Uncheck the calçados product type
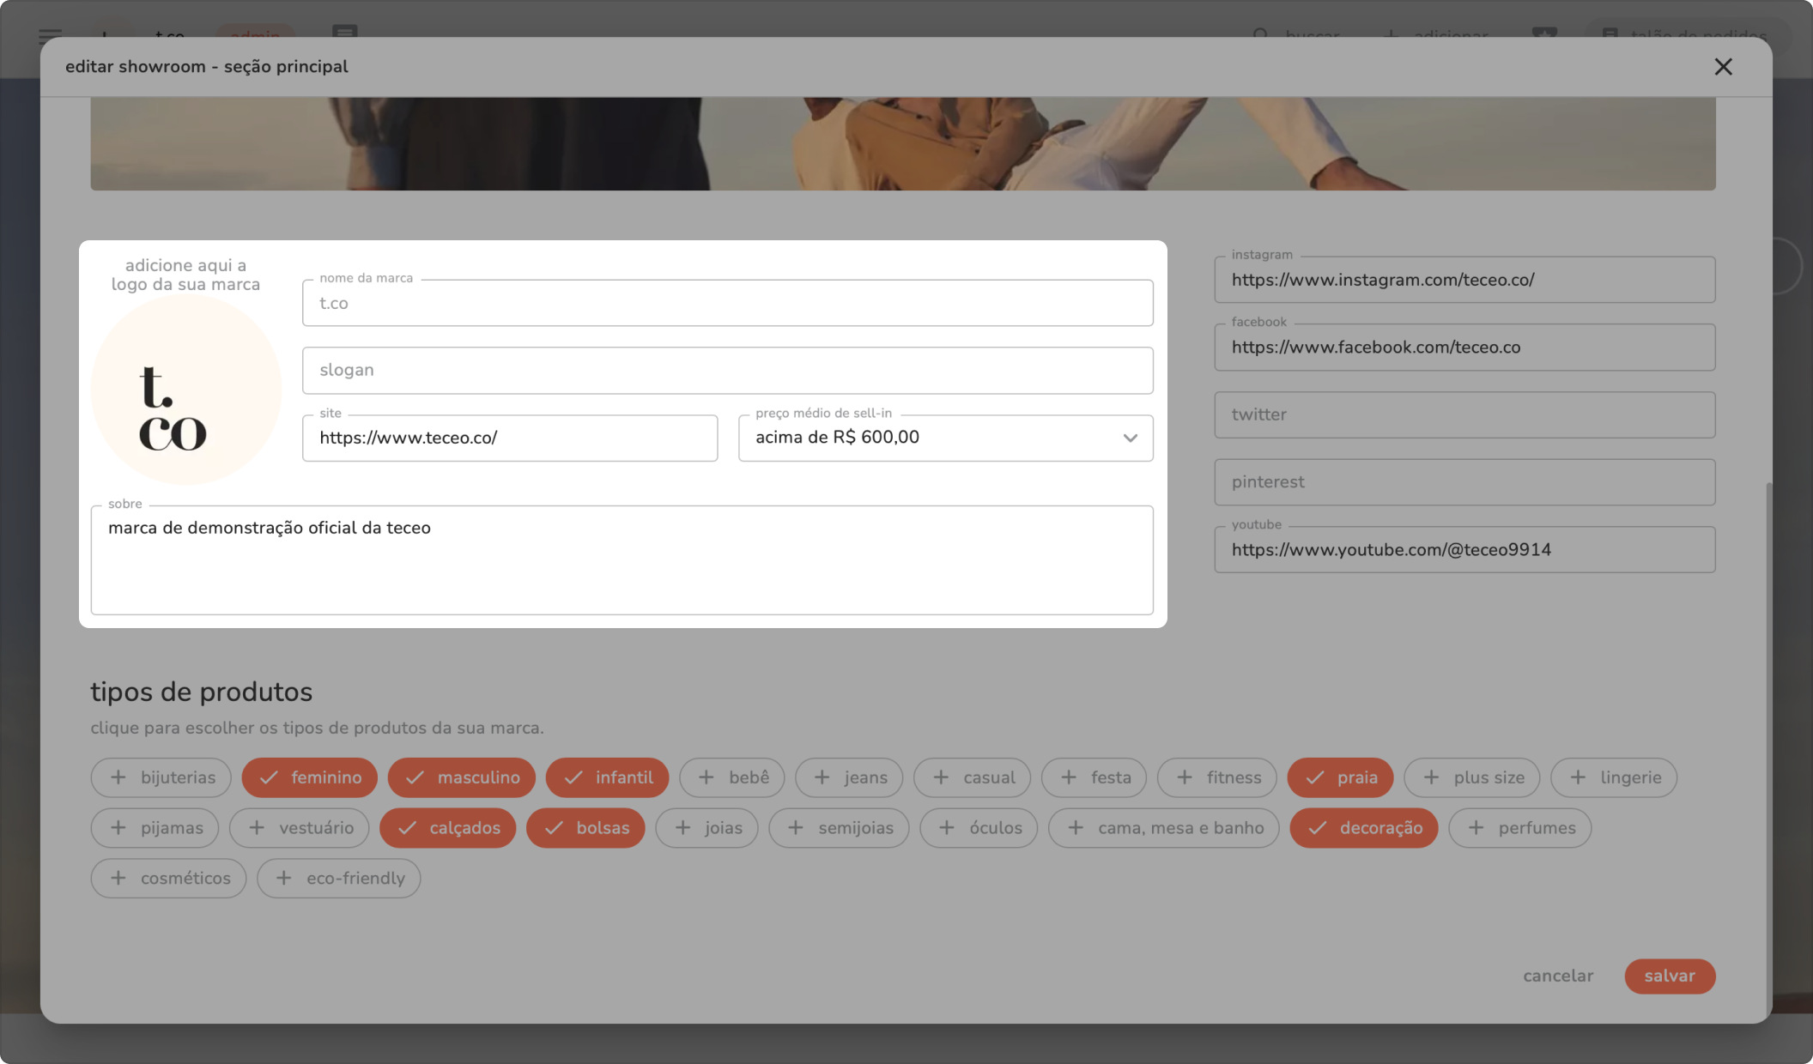 [x=448, y=828]
